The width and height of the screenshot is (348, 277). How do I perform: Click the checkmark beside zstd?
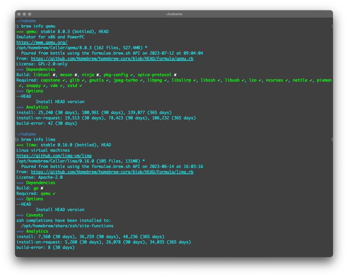[x=81, y=86]
